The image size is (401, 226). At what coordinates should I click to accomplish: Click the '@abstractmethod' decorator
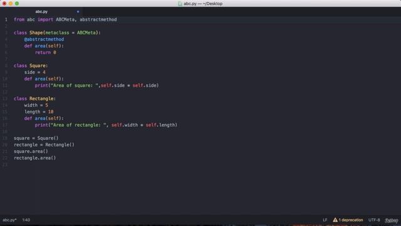click(x=44, y=39)
